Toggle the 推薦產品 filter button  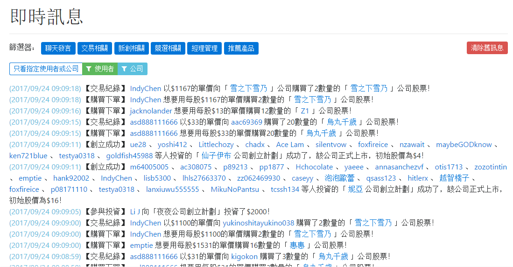click(x=241, y=48)
